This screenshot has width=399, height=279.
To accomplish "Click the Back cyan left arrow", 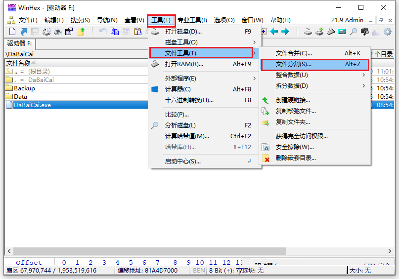I will click(274, 32).
